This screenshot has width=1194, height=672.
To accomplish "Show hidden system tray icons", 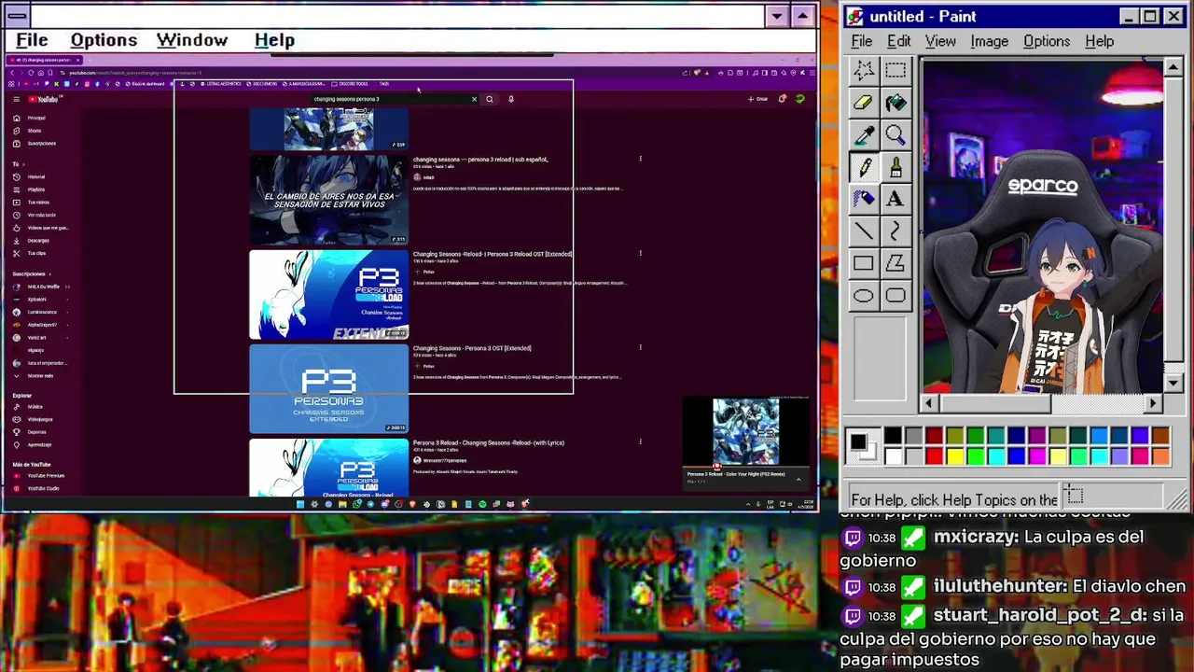I will point(748,504).
